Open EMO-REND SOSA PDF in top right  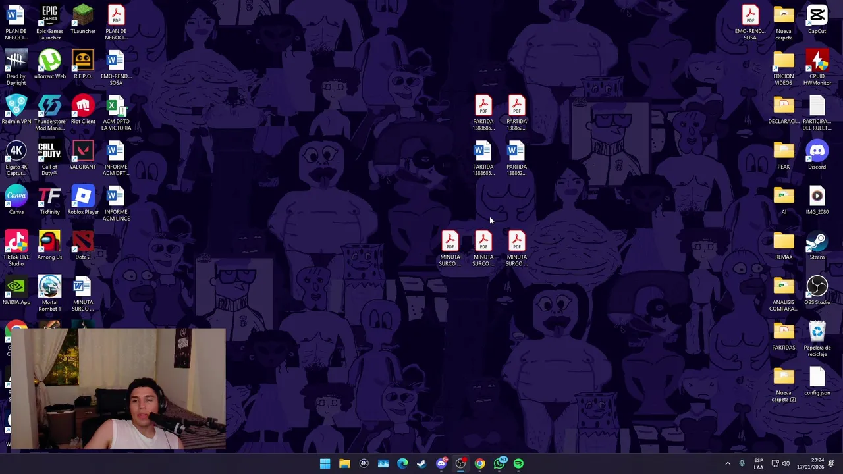point(750,22)
